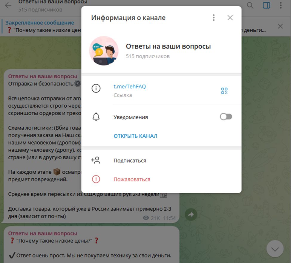
Task: Toggle the Уведомления notifications switch
Action: click(226, 117)
